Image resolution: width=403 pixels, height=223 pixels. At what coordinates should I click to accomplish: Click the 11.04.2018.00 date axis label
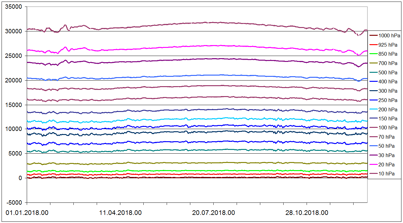tap(121, 213)
